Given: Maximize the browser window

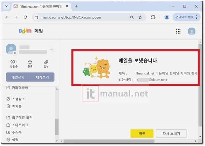Looking at the screenshot, I should tap(184, 6).
